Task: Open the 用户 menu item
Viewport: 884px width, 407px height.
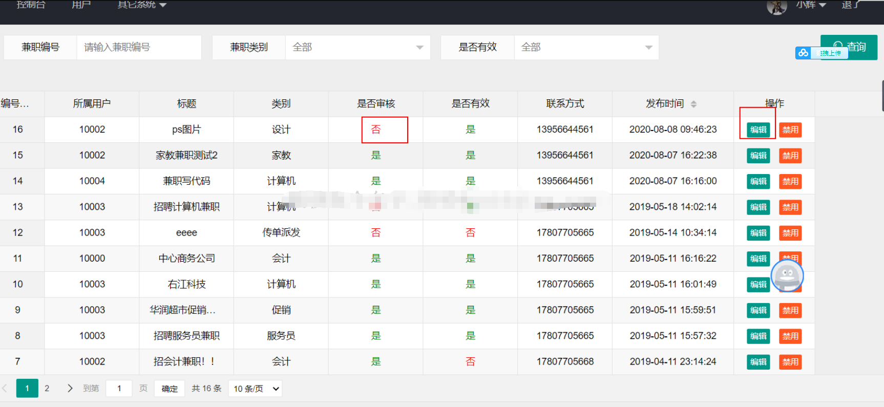Action: pyautogui.click(x=81, y=5)
